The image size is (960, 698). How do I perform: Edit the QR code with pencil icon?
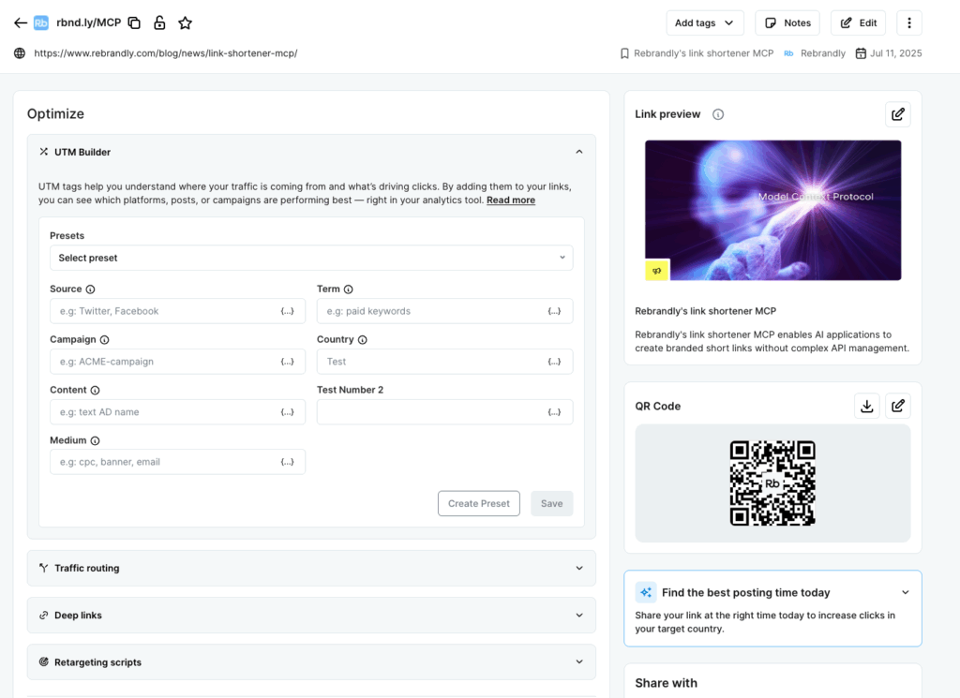[897, 407]
